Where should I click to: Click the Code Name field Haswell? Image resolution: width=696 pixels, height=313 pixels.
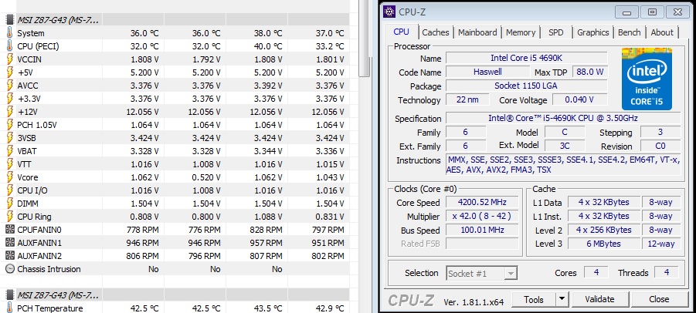click(x=487, y=72)
